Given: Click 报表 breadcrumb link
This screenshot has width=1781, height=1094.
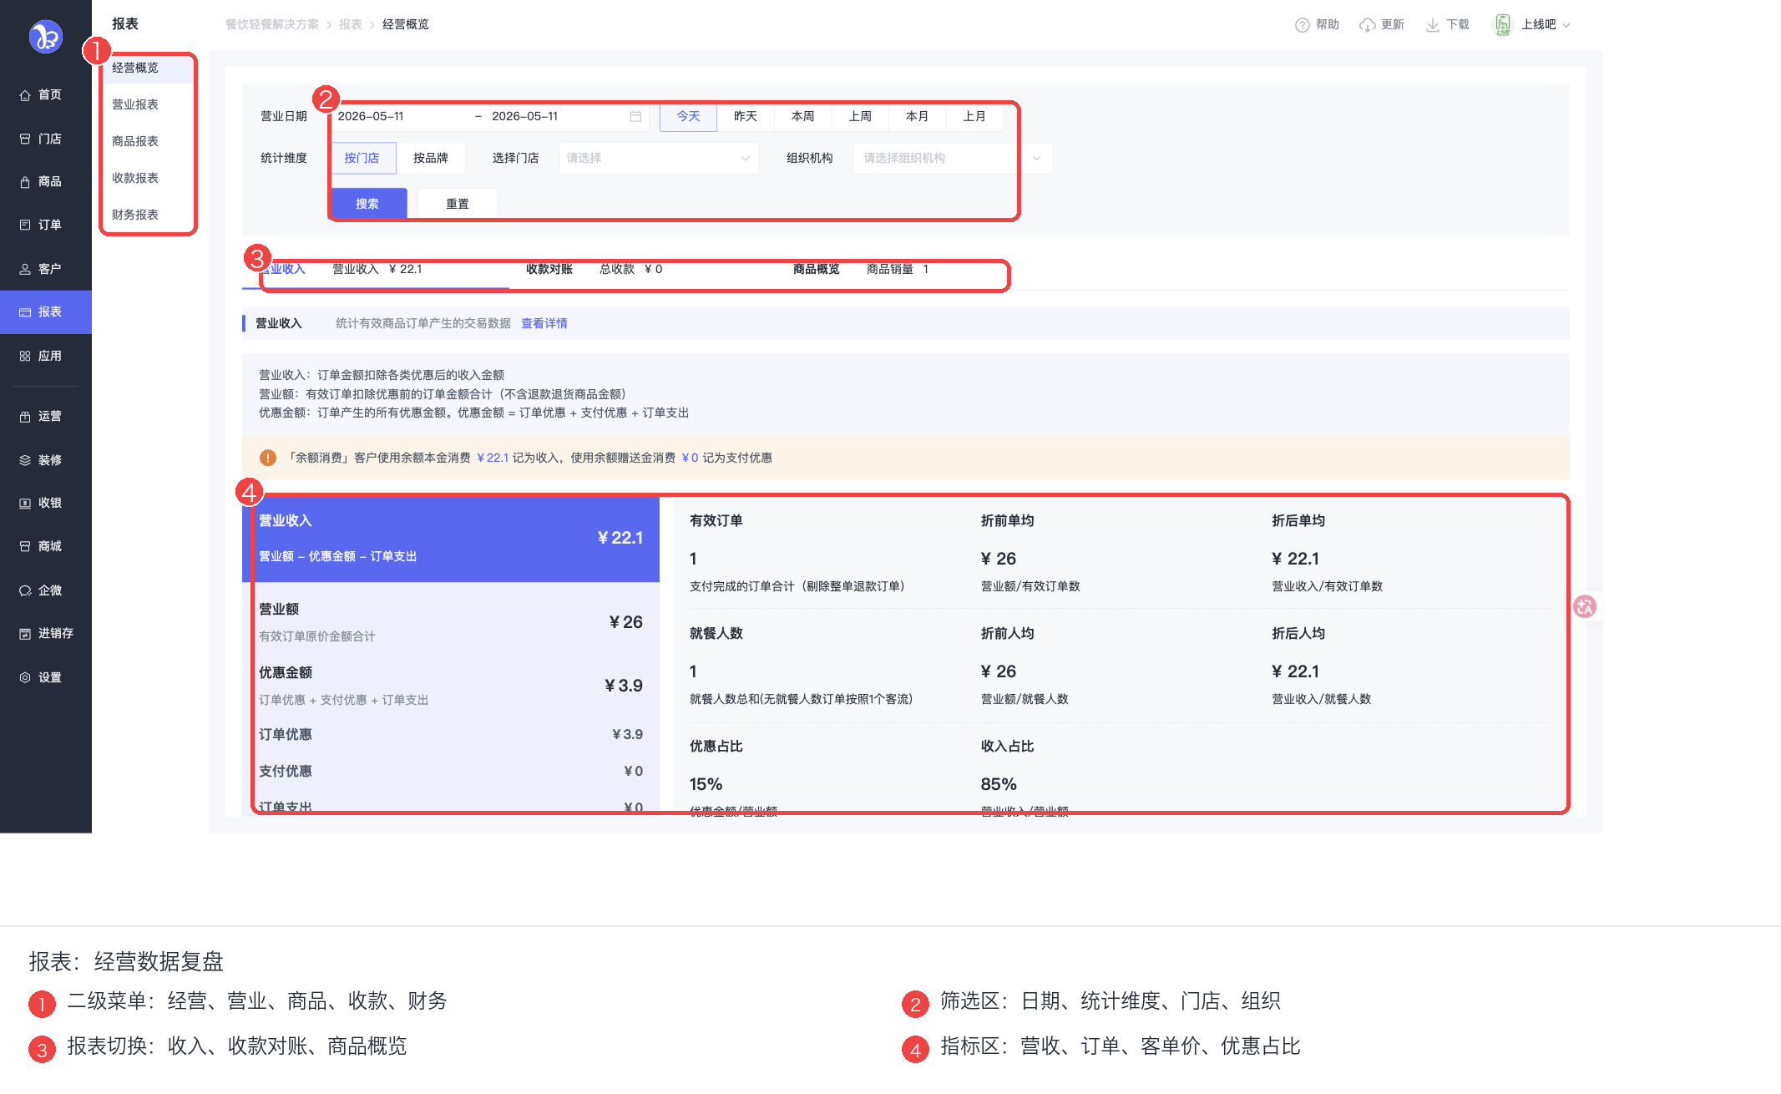Looking at the screenshot, I should pos(351,25).
